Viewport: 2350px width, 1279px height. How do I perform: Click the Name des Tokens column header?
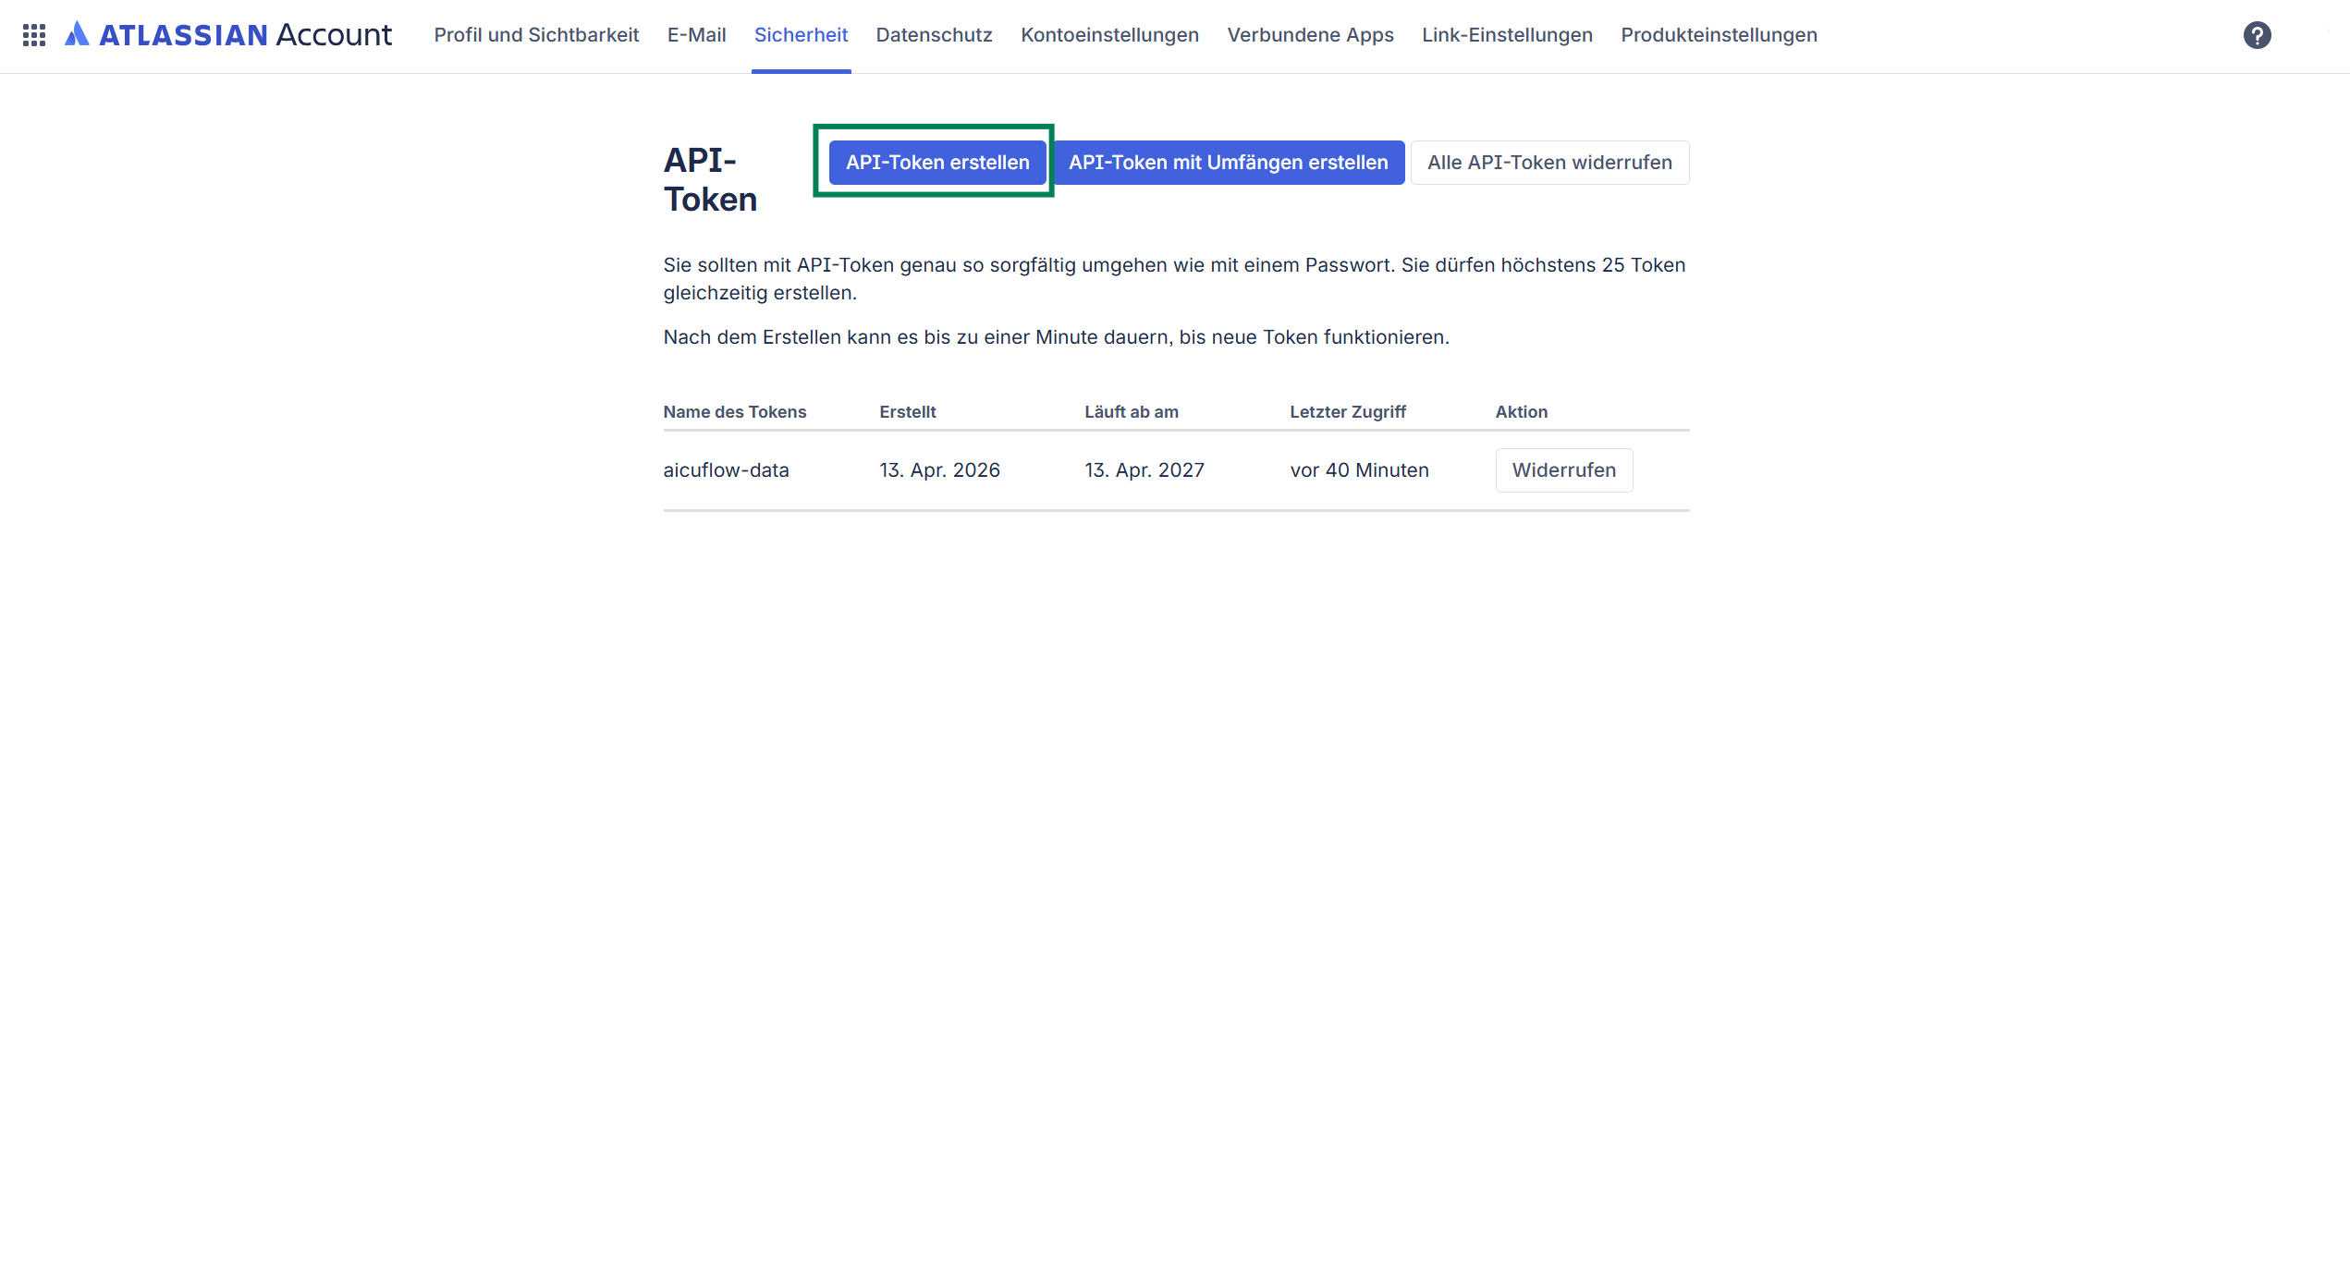735,412
